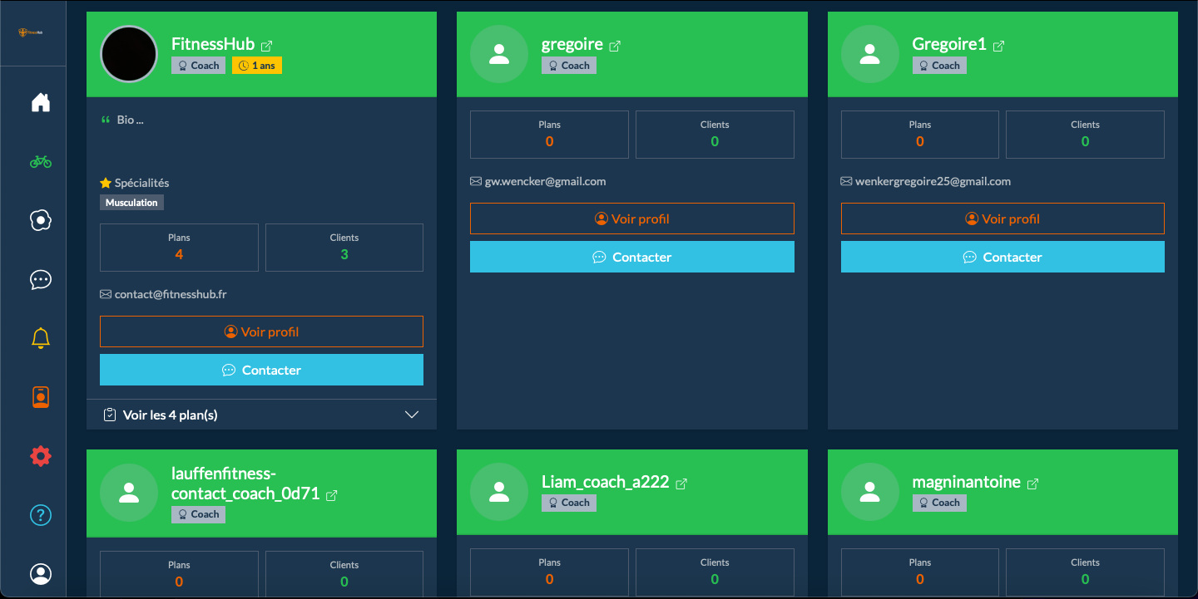Click the blue help question mark icon
The width and height of the screenshot is (1198, 599).
click(x=41, y=515)
